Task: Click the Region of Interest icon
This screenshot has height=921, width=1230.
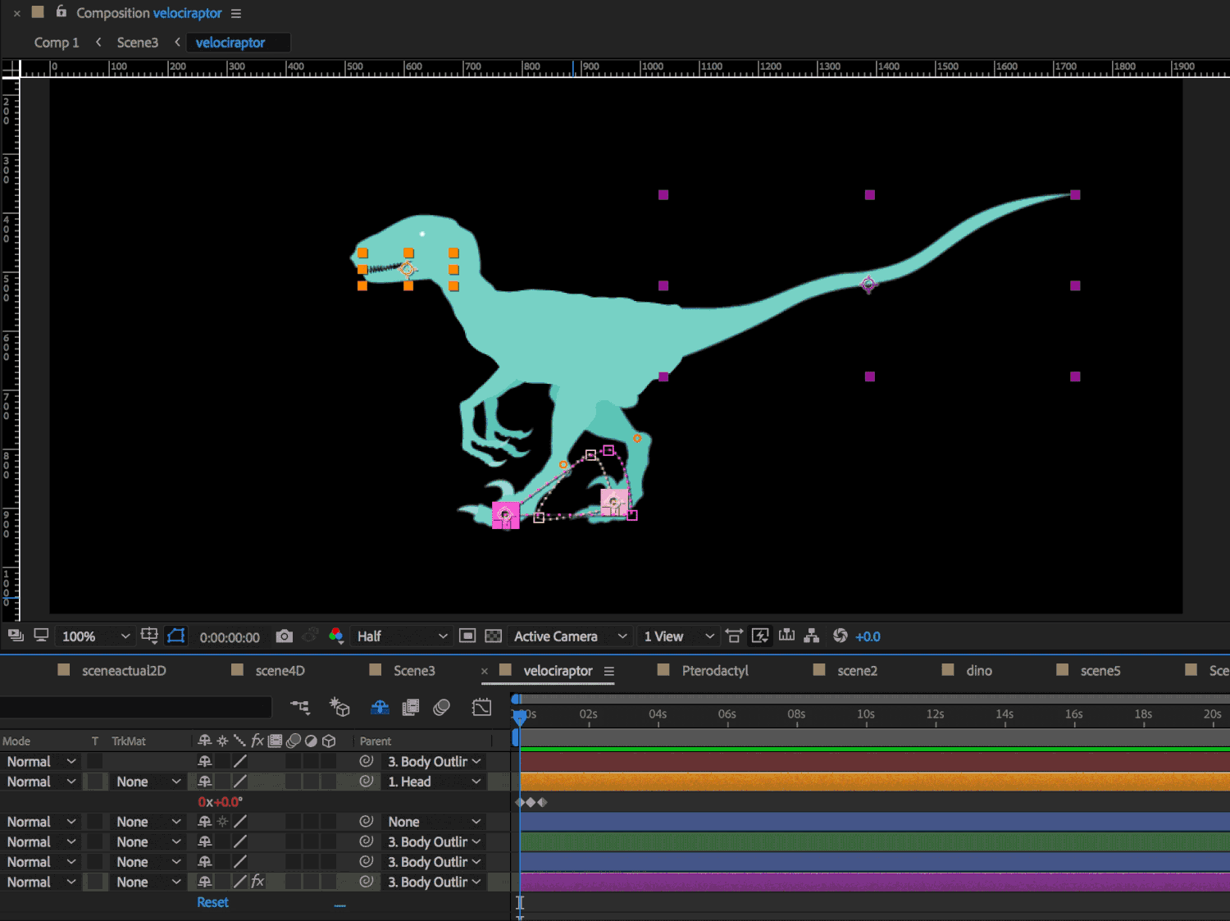Action: pos(467,636)
